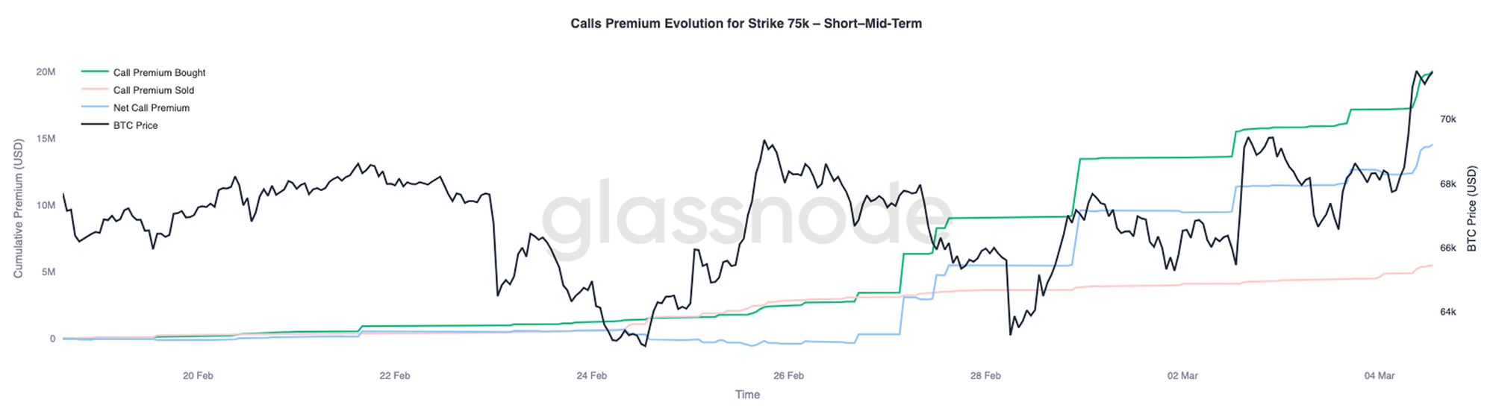Select the 24 Feb time axis tick
The width and height of the screenshot is (1493, 417).
pos(591,376)
